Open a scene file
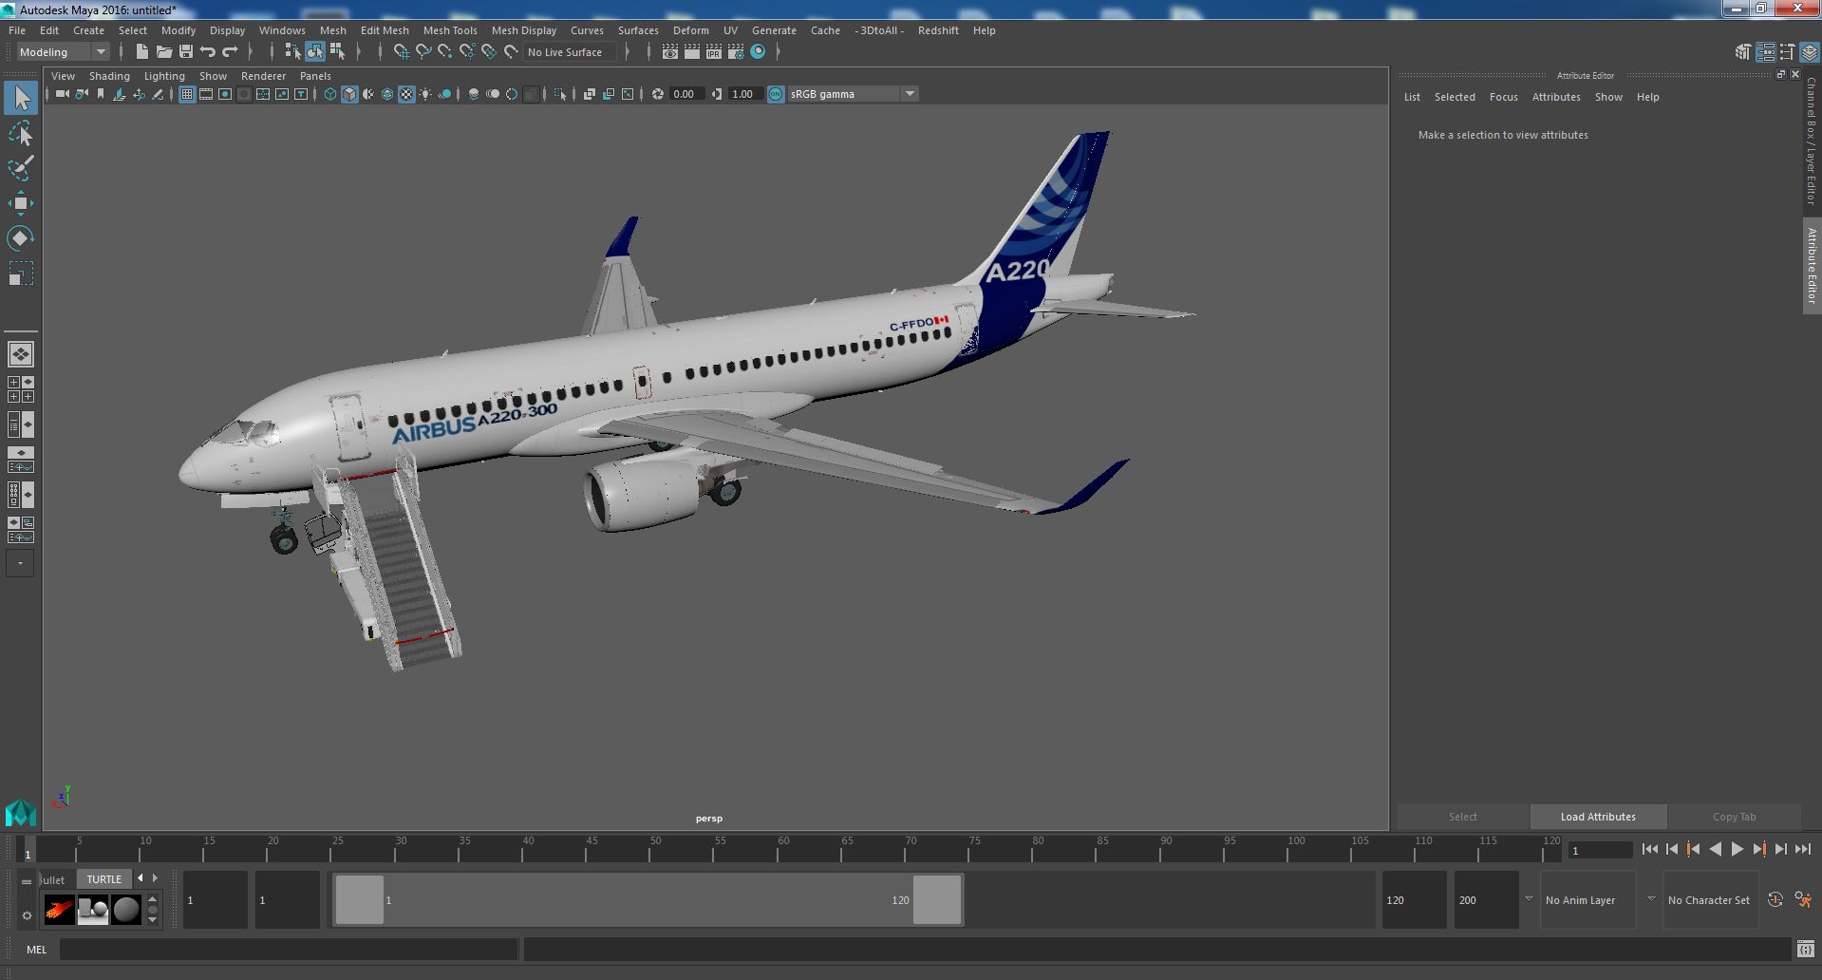 click(x=164, y=52)
